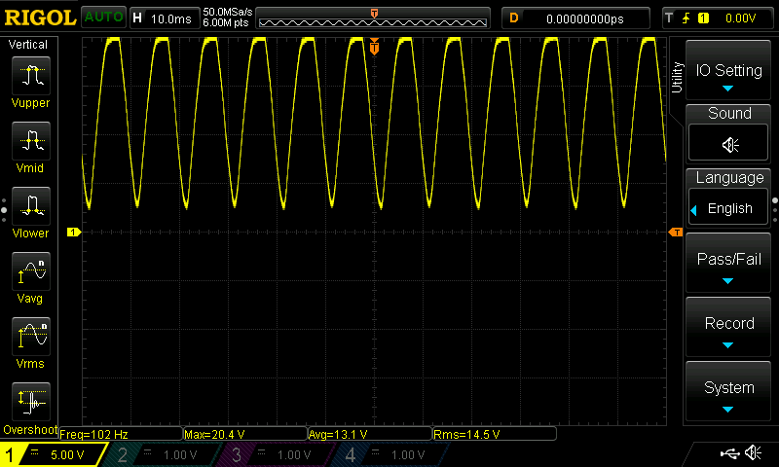Select the Vmid measurement icon
Screen dimensions: 779x467
[31, 140]
